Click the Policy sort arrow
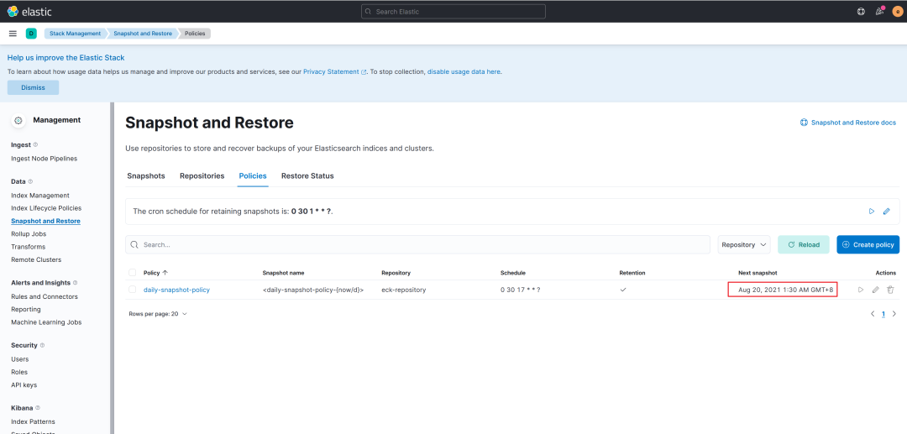Viewport: 907px width, 434px height. point(165,272)
